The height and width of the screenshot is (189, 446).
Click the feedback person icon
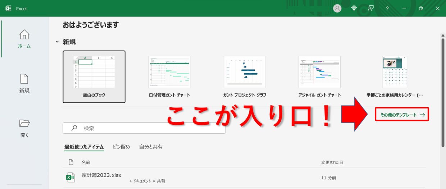click(x=370, y=8)
